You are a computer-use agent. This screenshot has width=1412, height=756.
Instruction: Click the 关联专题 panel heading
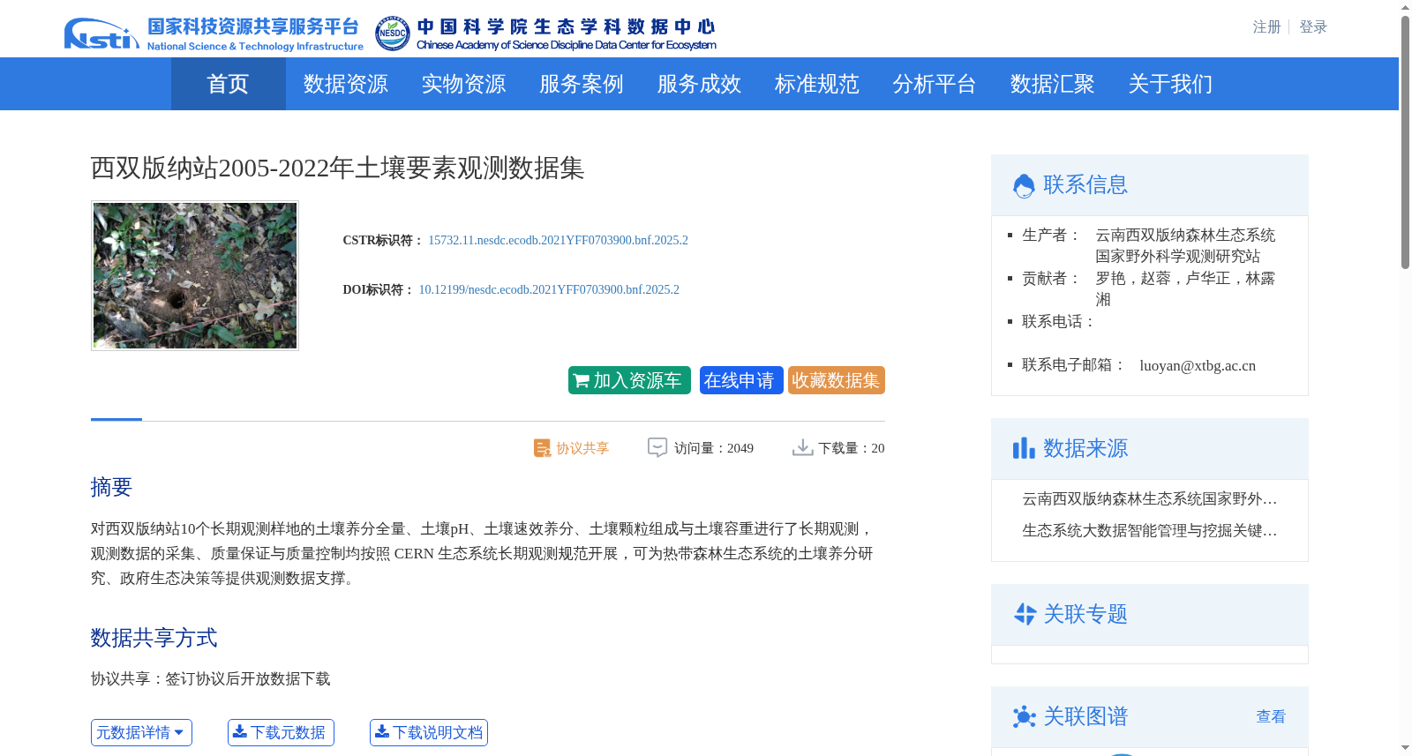click(x=1085, y=614)
